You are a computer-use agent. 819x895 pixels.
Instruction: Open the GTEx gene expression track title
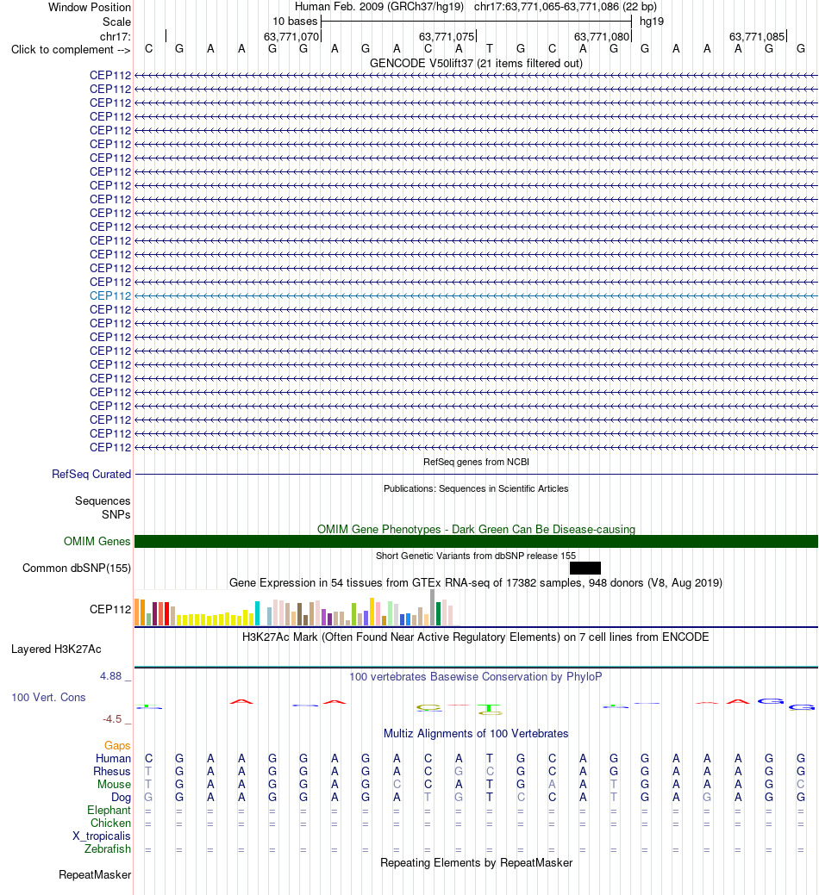pyautogui.click(x=477, y=583)
